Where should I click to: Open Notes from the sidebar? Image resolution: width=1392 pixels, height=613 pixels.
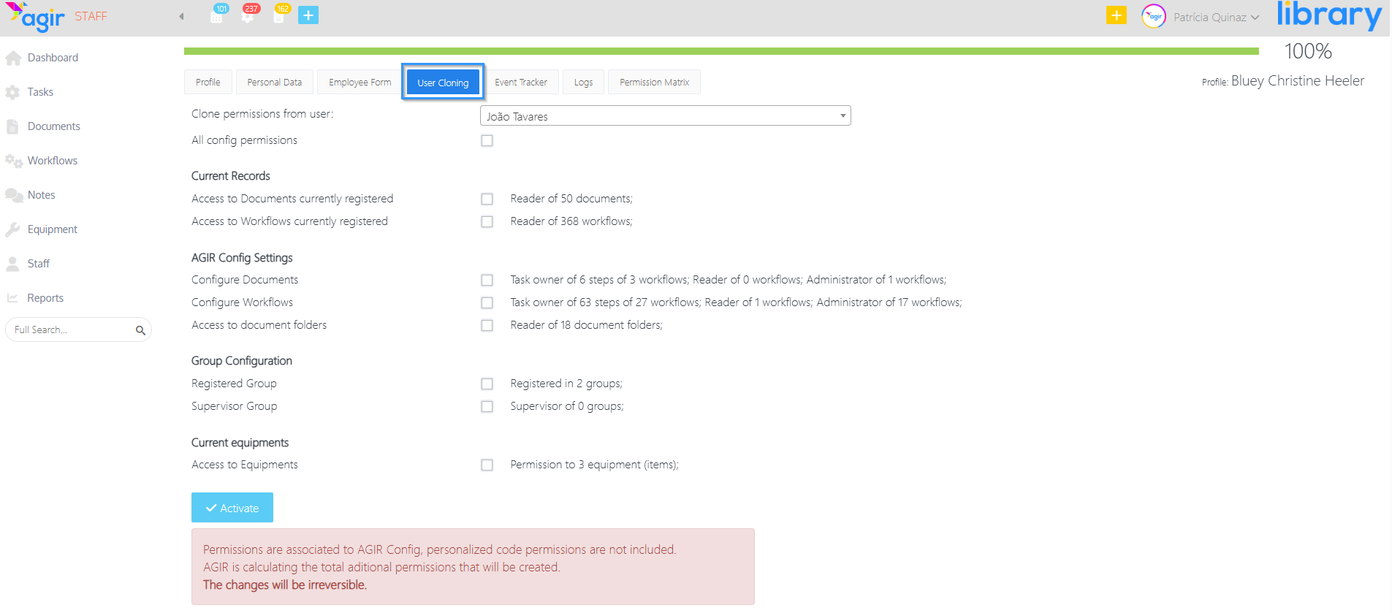pos(42,195)
